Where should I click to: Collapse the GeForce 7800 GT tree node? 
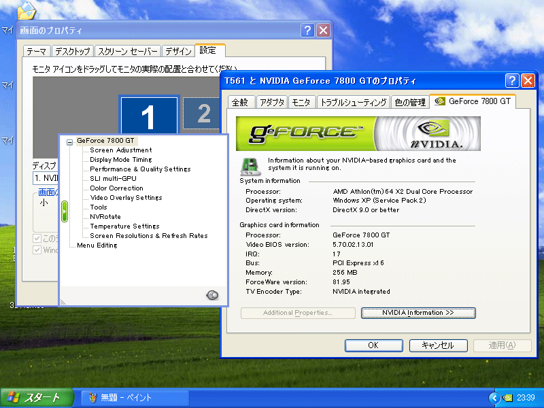(x=70, y=142)
